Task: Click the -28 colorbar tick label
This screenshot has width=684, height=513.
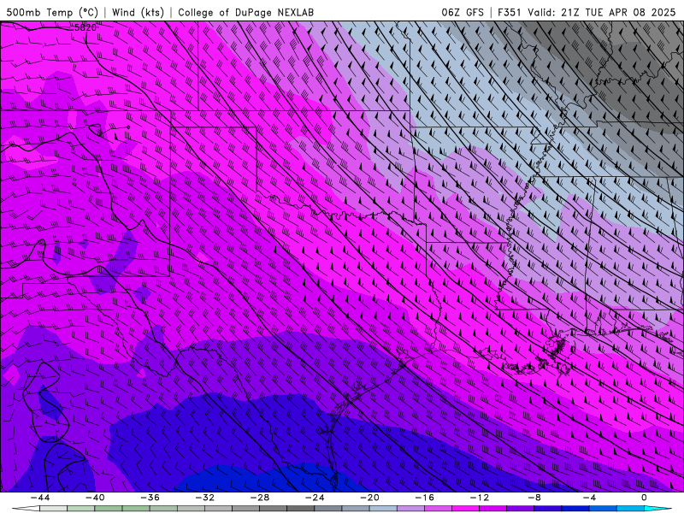Action: [260, 498]
